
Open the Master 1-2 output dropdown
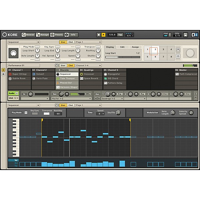71,99
